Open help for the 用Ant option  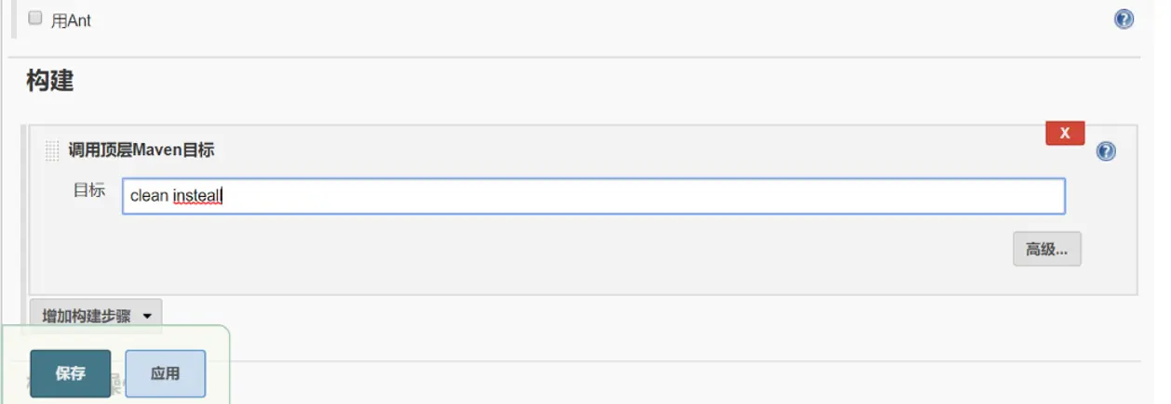point(1124,19)
